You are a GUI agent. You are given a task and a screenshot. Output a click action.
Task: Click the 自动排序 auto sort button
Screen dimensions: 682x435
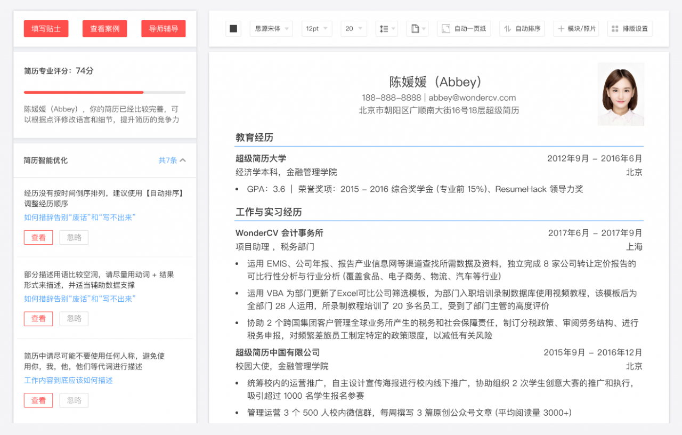point(523,29)
